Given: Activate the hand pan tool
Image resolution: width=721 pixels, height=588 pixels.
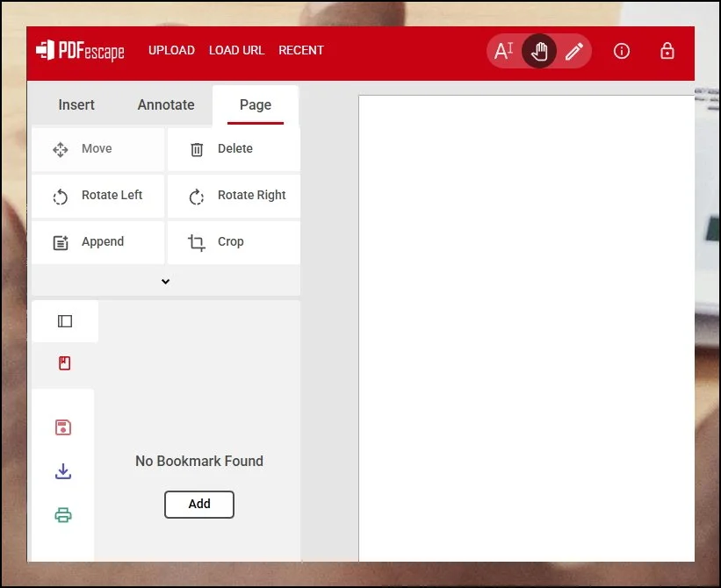Looking at the screenshot, I should (539, 51).
